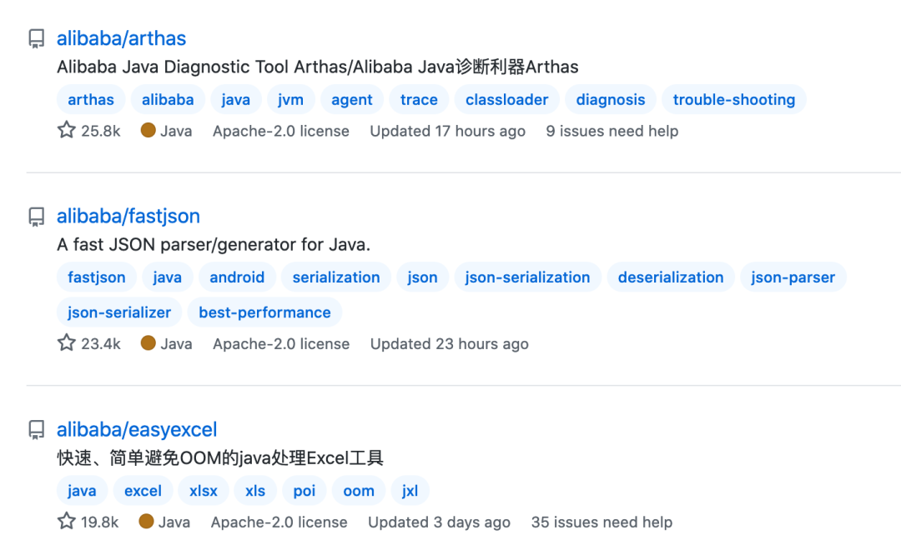This screenshot has height=550, width=901.
Task: Click the oom topic tag
Action: coord(359,491)
